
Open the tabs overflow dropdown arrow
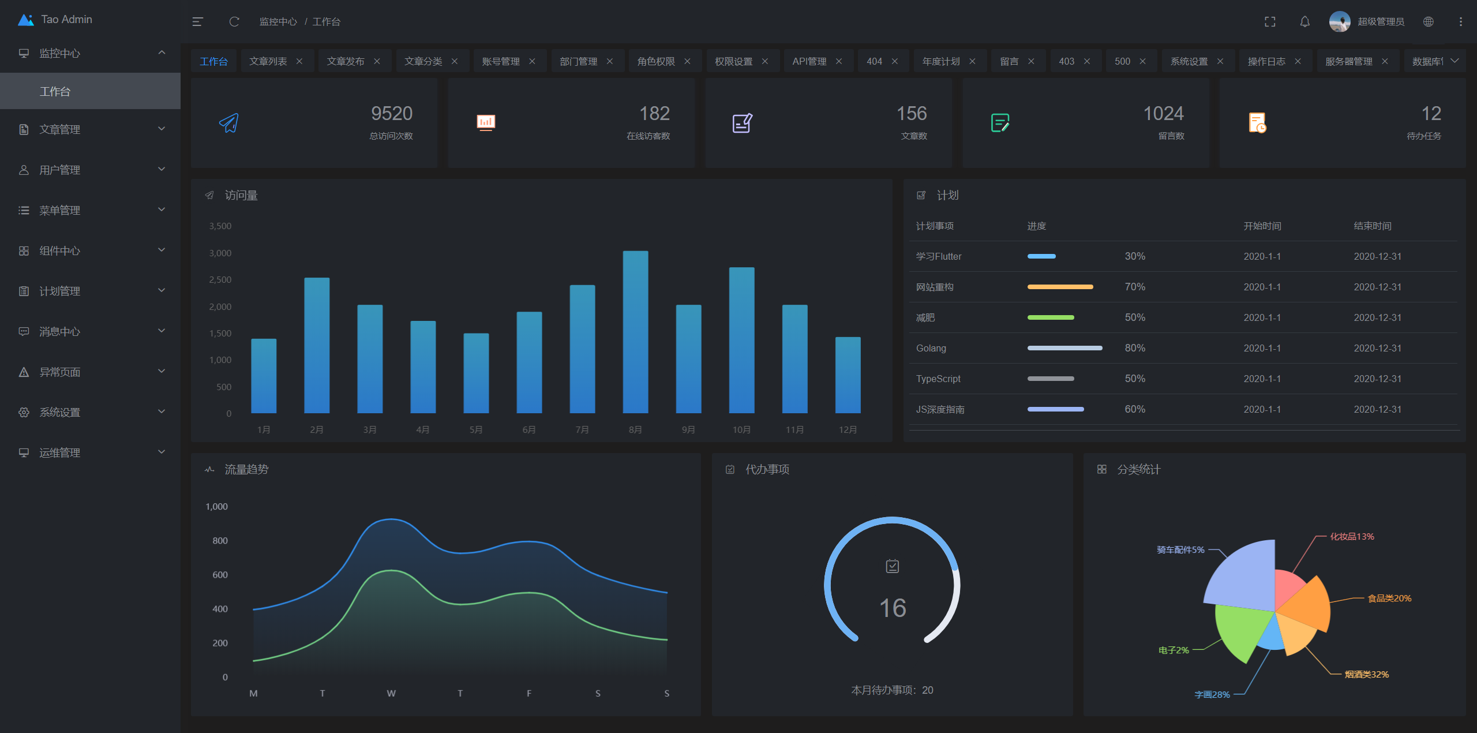point(1454,61)
